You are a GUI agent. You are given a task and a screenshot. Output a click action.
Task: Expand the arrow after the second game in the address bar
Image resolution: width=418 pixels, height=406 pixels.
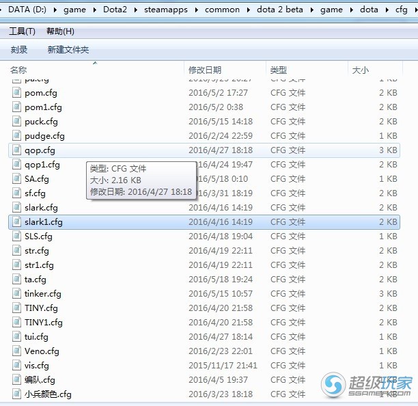(x=352, y=10)
